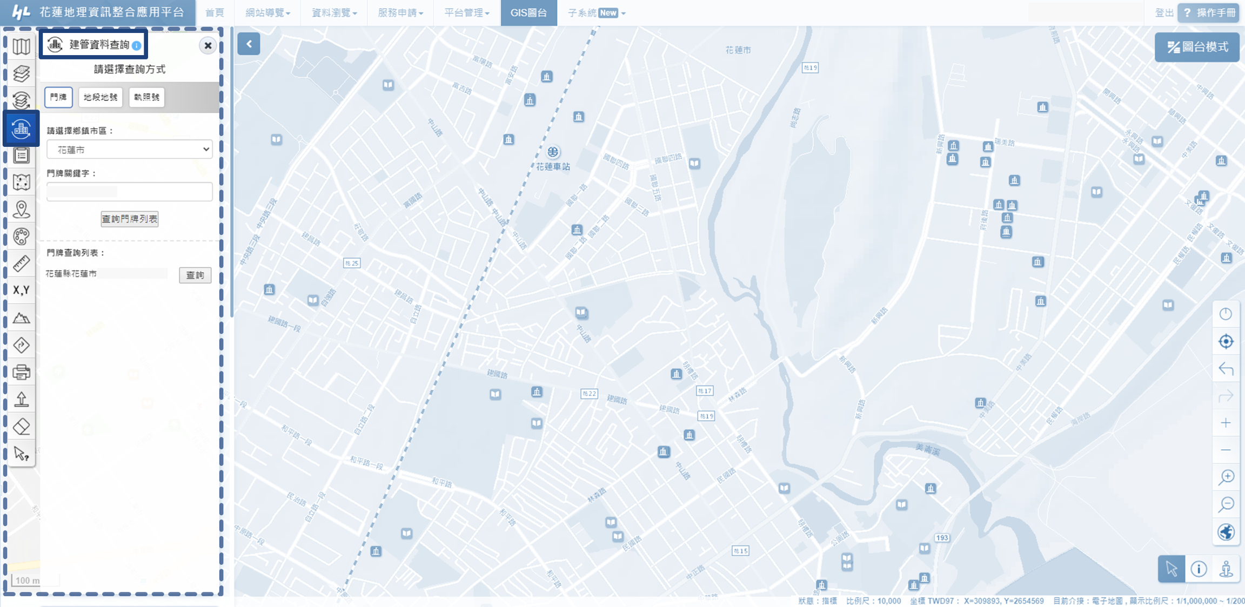Select the eraser clear tool
This screenshot has height=607, width=1245.
(x=21, y=427)
